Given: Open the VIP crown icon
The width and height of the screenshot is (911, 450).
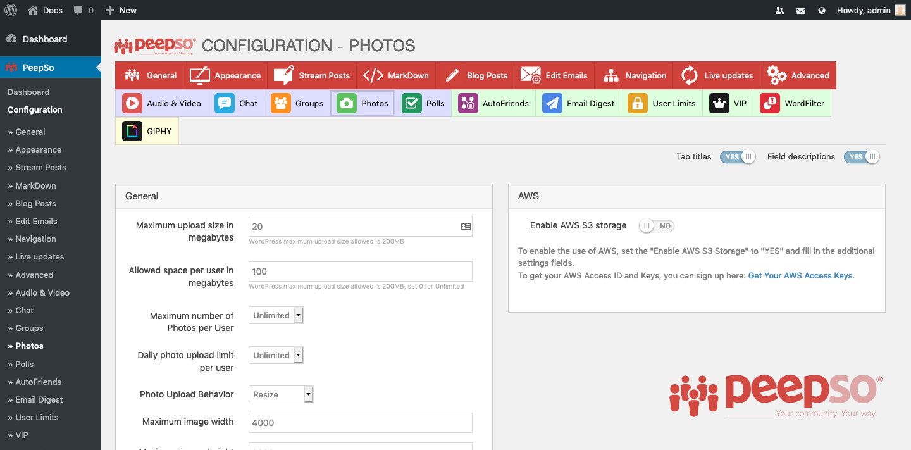Looking at the screenshot, I should click(x=719, y=103).
